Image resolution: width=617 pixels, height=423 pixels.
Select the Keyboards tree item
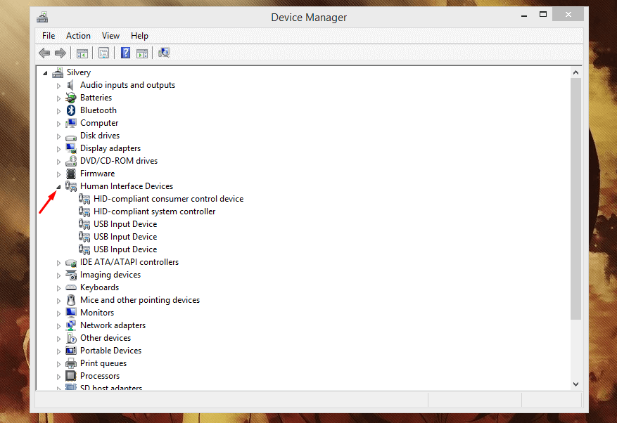click(x=99, y=287)
